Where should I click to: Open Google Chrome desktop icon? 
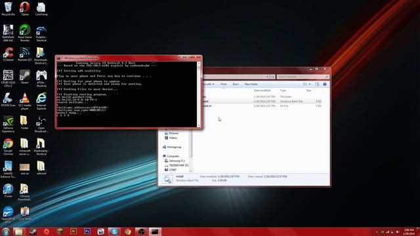click(x=8, y=147)
